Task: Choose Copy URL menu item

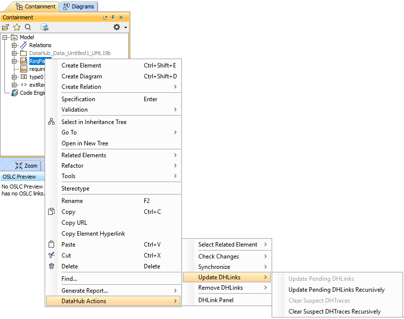Action: pyautogui.click(x=114, y=223)
